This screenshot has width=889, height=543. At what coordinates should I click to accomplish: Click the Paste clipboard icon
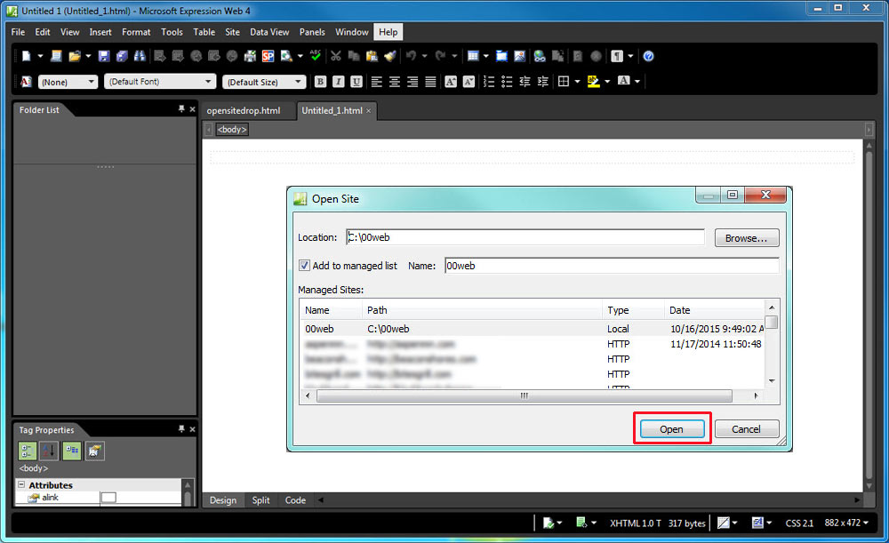tap(372, 56)
